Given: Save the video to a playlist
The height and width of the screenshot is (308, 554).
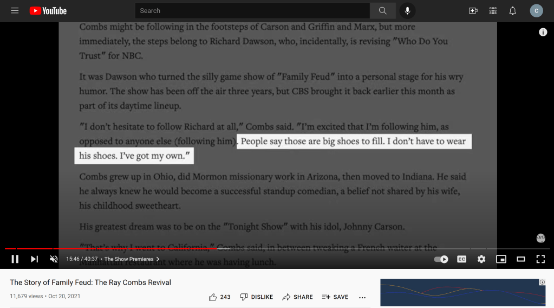Looking at the screenshot, I should click(335, 297).
